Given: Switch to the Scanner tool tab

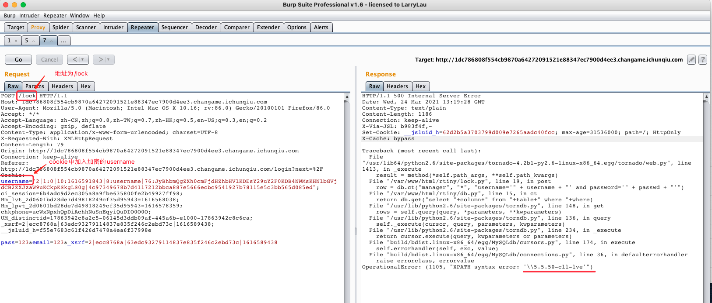Looking at the screenshot, I should click(86, 28).
